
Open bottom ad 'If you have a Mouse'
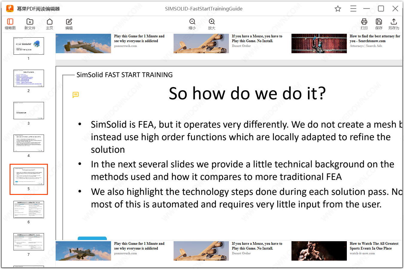pyautogui.click(x=257, y=246)
